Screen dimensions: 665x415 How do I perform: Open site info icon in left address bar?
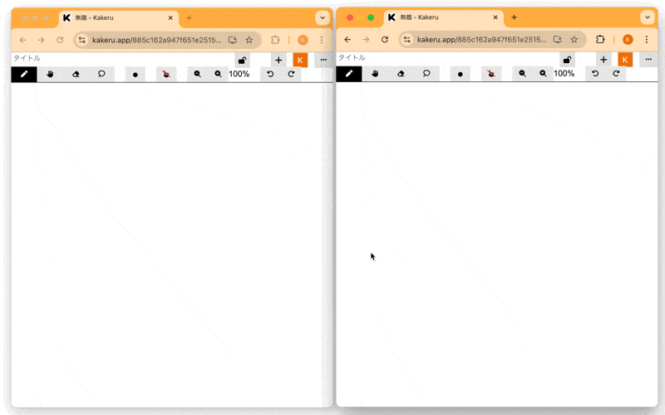click(82, 40)
